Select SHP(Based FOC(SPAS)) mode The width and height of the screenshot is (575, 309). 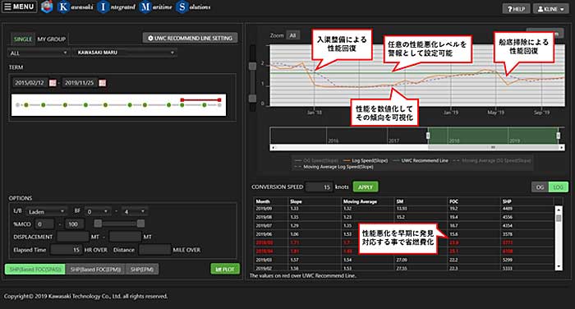point(35,269)
